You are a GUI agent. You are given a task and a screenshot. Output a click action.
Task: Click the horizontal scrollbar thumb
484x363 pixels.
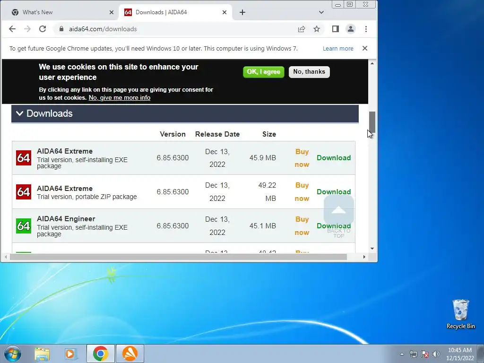pos(178,257)
